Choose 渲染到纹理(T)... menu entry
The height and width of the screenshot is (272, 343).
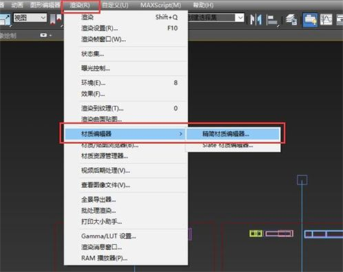126,108
